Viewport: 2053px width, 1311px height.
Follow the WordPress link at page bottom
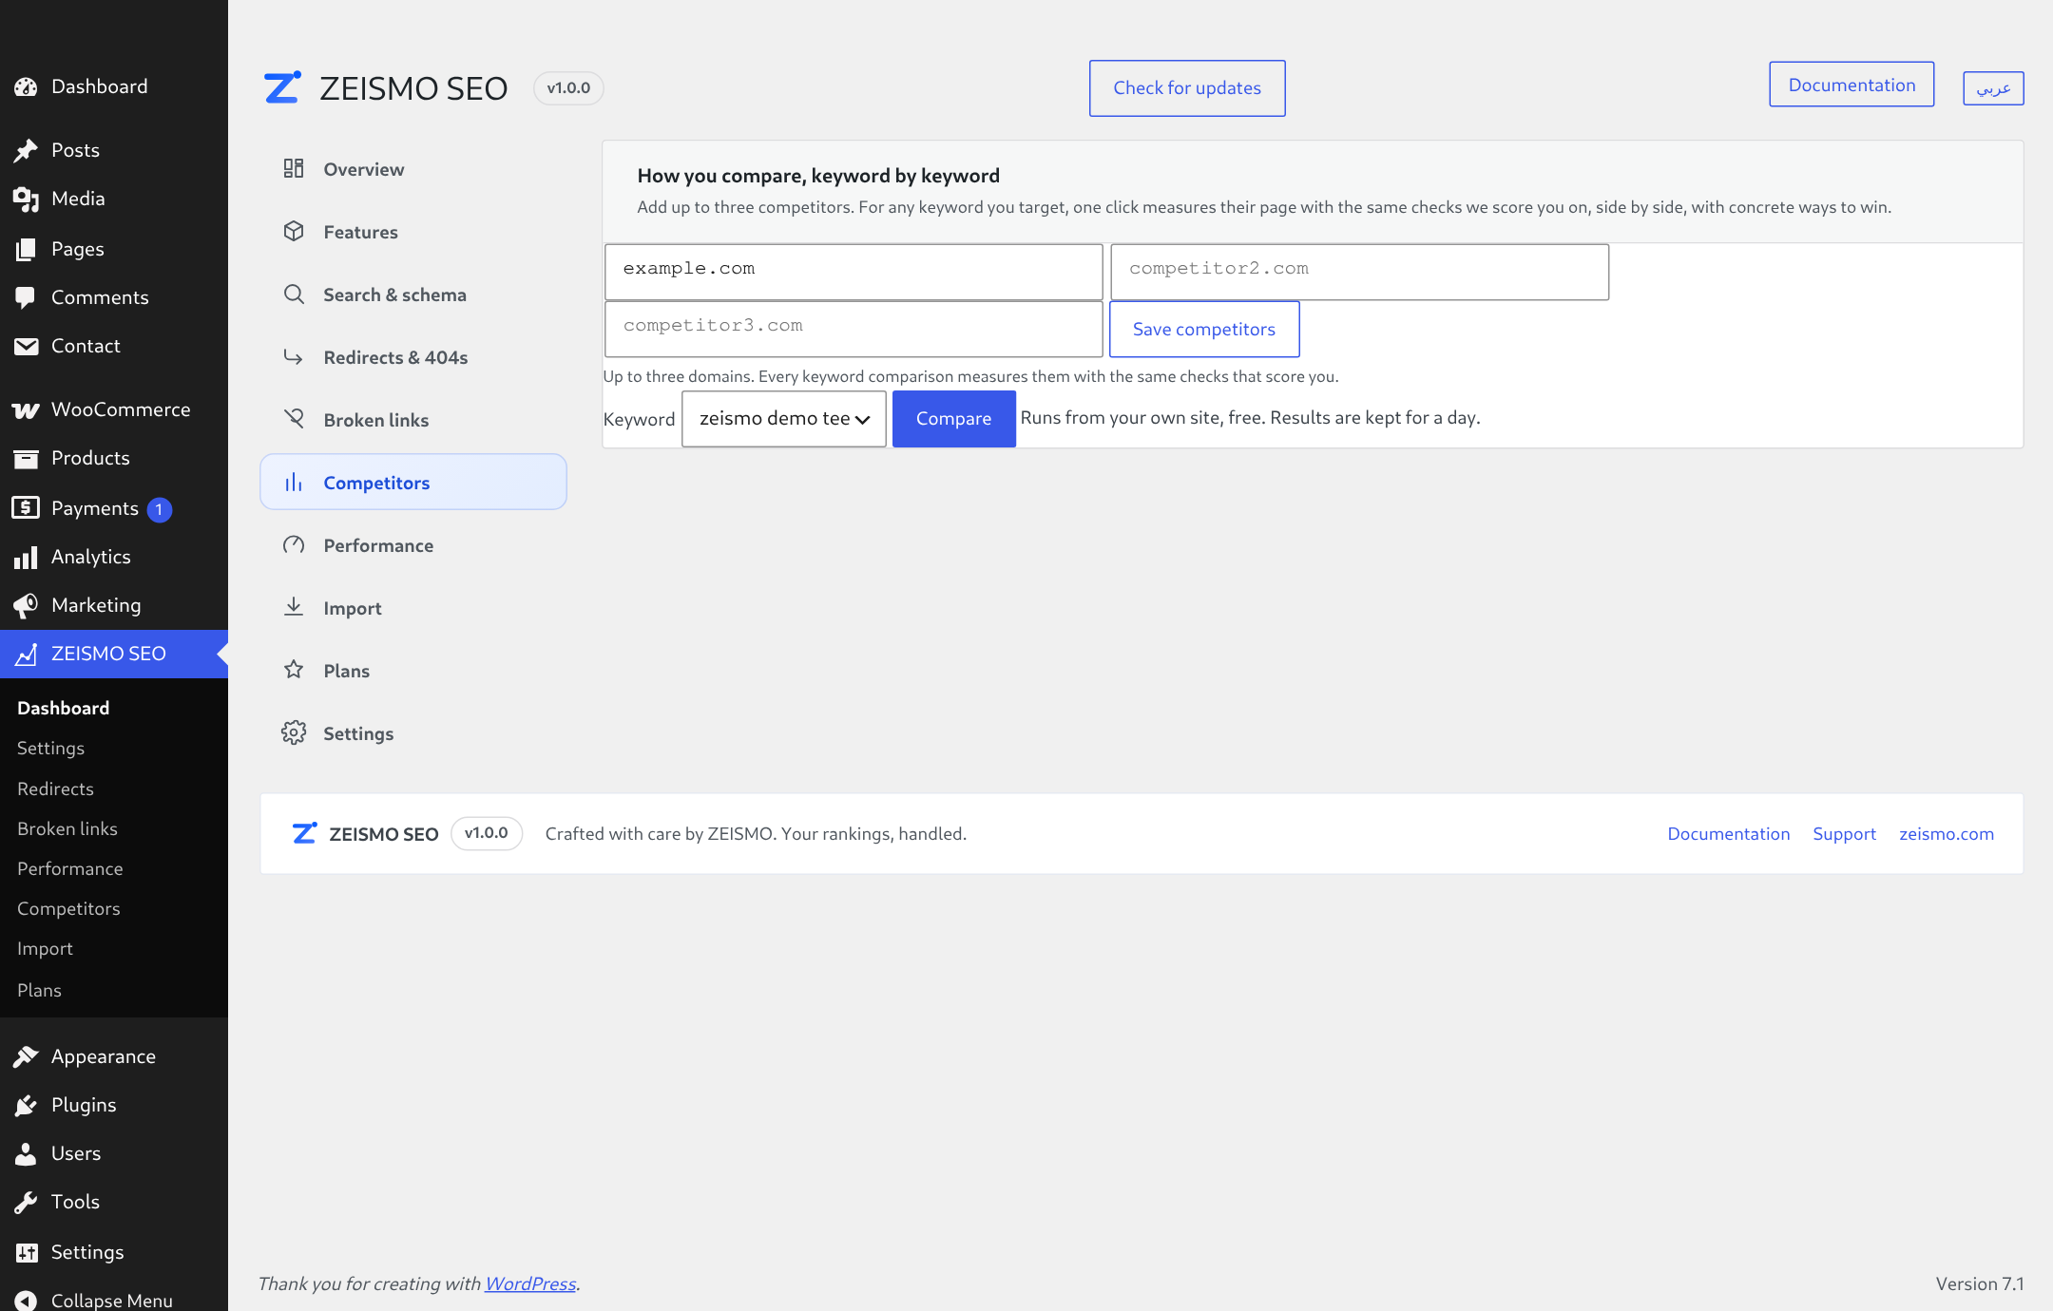click(530, 1283)
